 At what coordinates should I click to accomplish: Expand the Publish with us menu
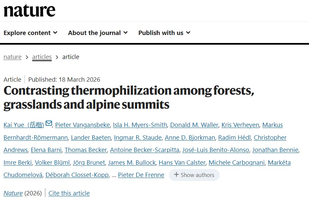coord(164,33)
